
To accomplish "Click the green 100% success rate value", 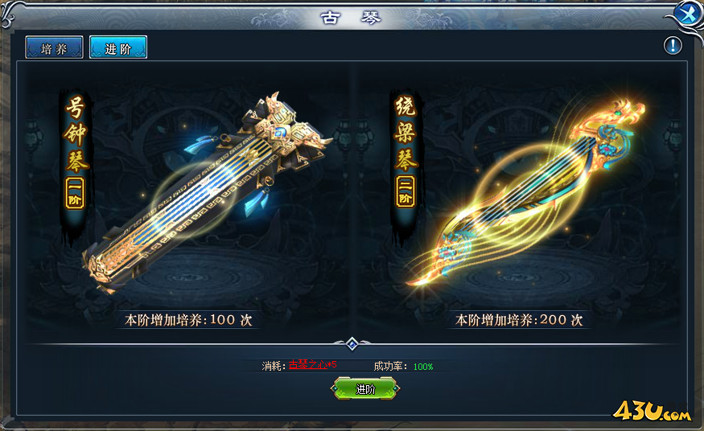I will (423, 367).
